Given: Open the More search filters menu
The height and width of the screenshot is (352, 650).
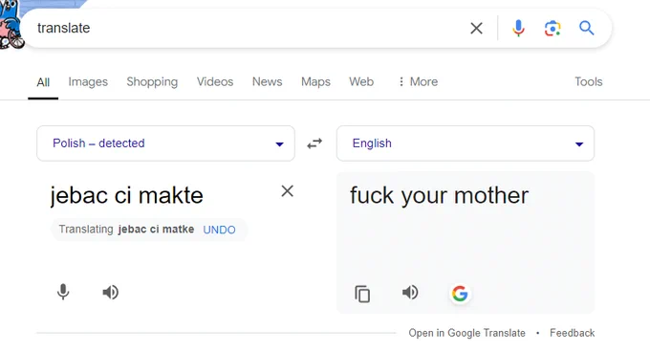Looking at the screenshot, I should 418,81.
